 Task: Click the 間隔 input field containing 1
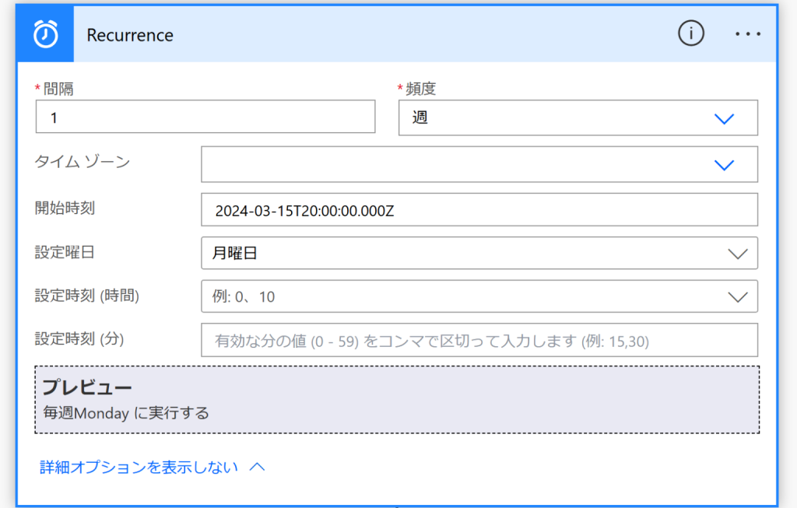coord(205,117)
